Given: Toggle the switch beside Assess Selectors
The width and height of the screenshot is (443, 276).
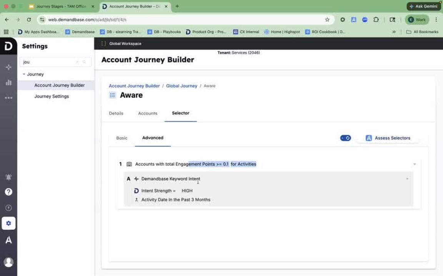Looking at the screenshot, I should pyautogui.click(x=345, y=138).
